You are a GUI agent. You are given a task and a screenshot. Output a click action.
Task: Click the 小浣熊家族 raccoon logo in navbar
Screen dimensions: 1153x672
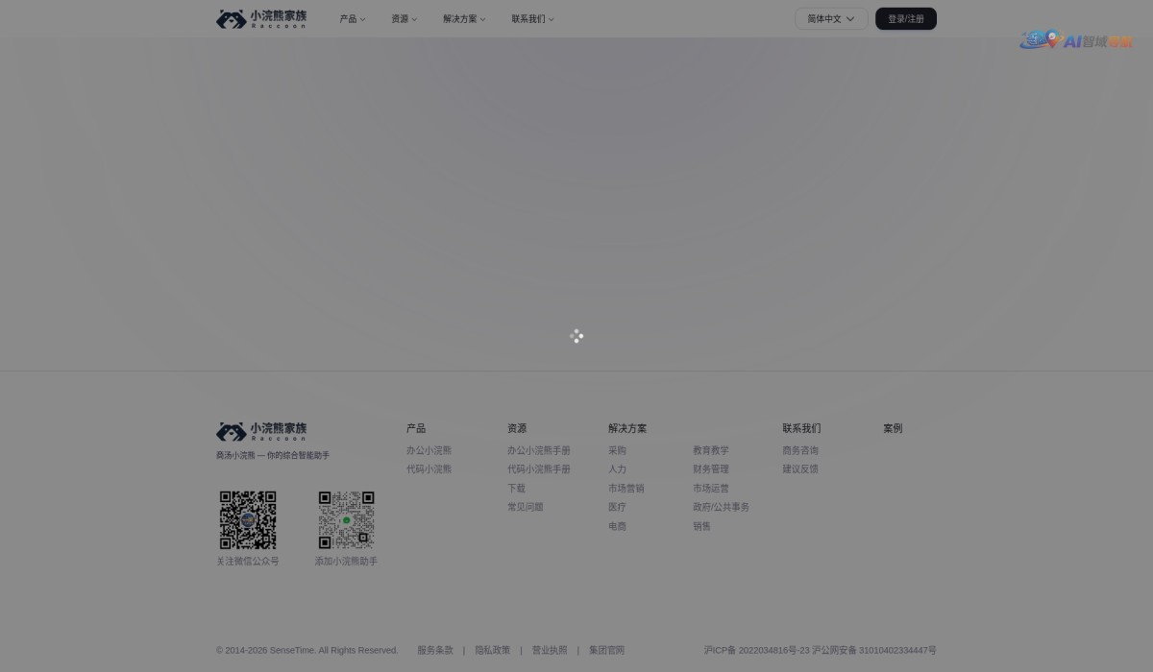[260, 18]
